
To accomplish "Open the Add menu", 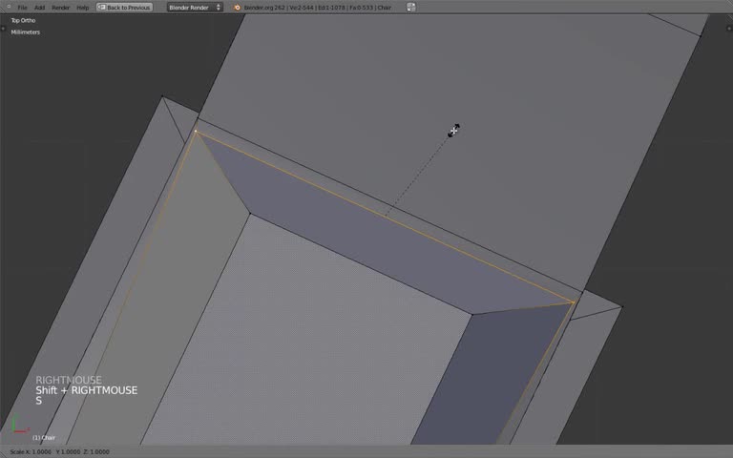I will tap(40, 8).
